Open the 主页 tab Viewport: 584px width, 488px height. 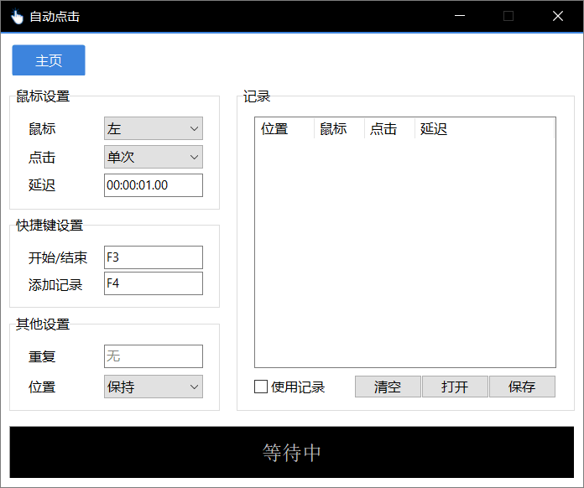click(49, 60)
